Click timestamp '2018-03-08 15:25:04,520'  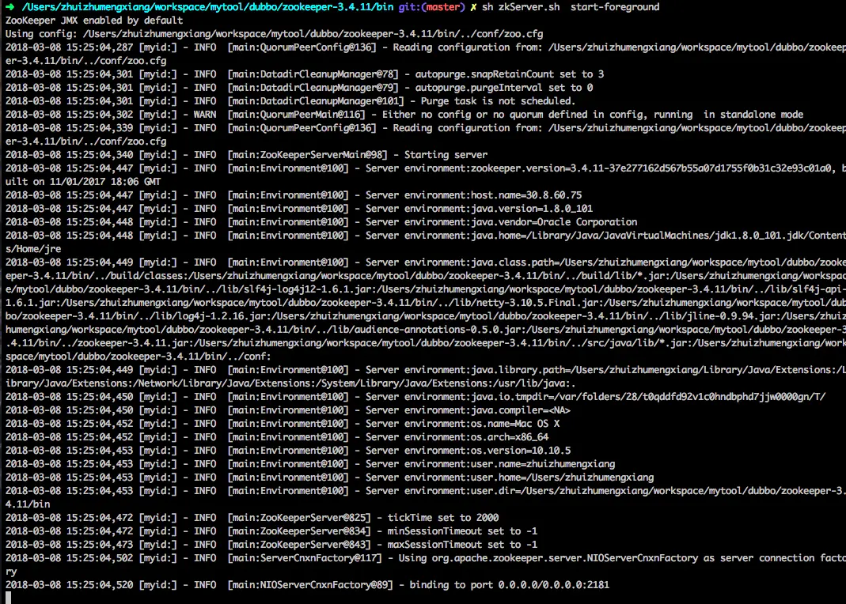click(69, 585)
